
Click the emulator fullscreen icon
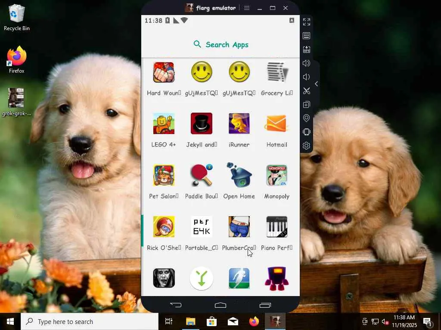coord(307,22)
